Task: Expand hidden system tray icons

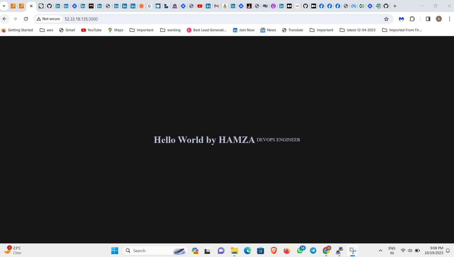Action: point(380,251)
